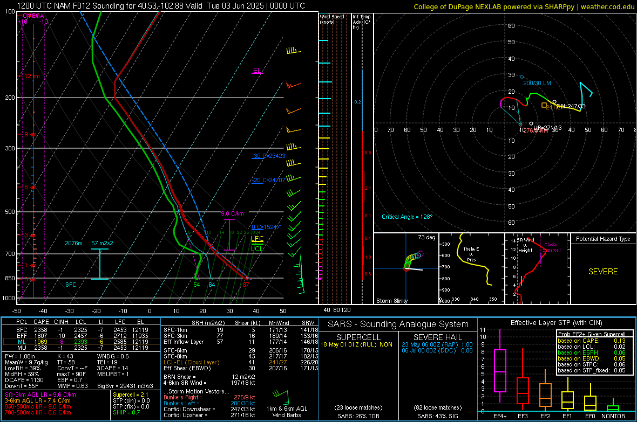
Task: Click the 'Storm Slinky' panel label
Action: 392,301
